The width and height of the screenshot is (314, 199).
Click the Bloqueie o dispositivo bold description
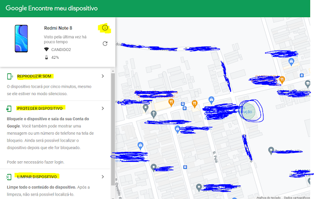(x=48, y=122)
